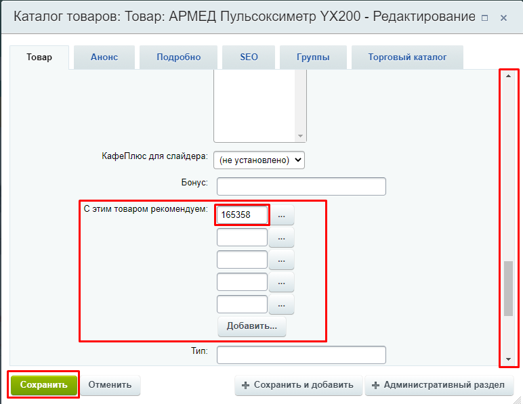Click the Отменить button

(x=110, y=385)
